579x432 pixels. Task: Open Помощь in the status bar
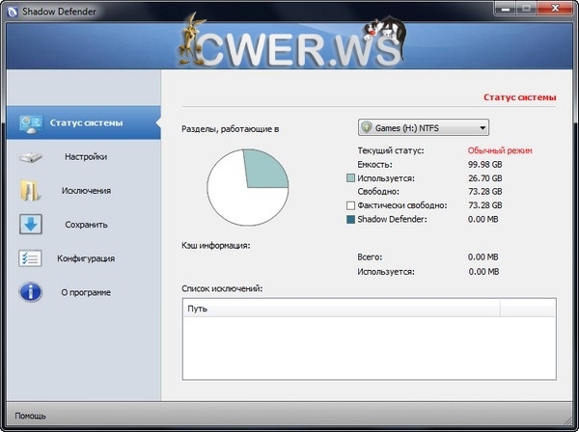pos(30,417)
